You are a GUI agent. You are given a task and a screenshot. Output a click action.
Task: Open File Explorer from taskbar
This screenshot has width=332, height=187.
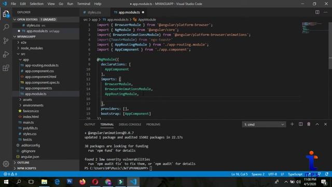[x=44, y=182]
